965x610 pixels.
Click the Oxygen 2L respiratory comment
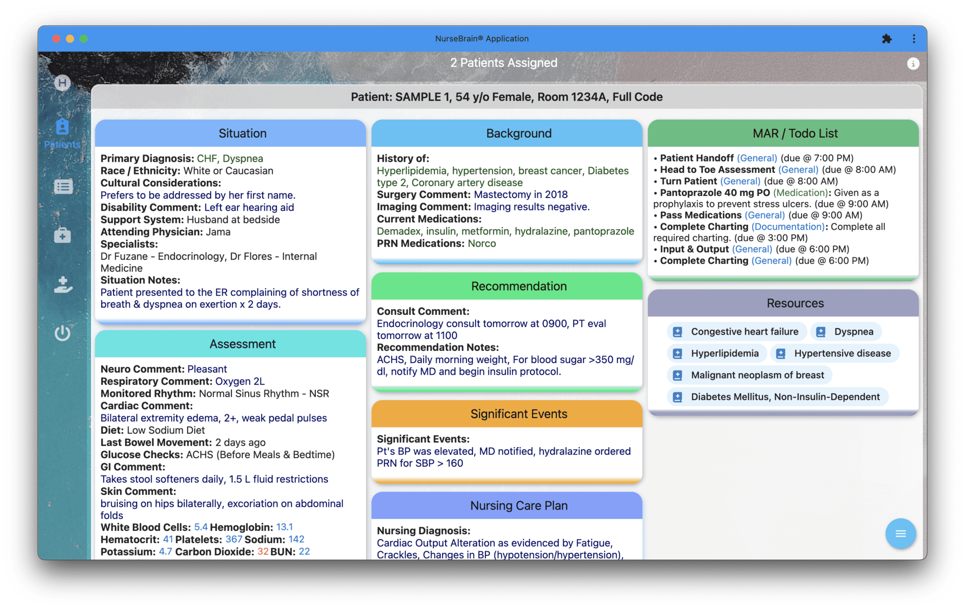tap(240, 381)
